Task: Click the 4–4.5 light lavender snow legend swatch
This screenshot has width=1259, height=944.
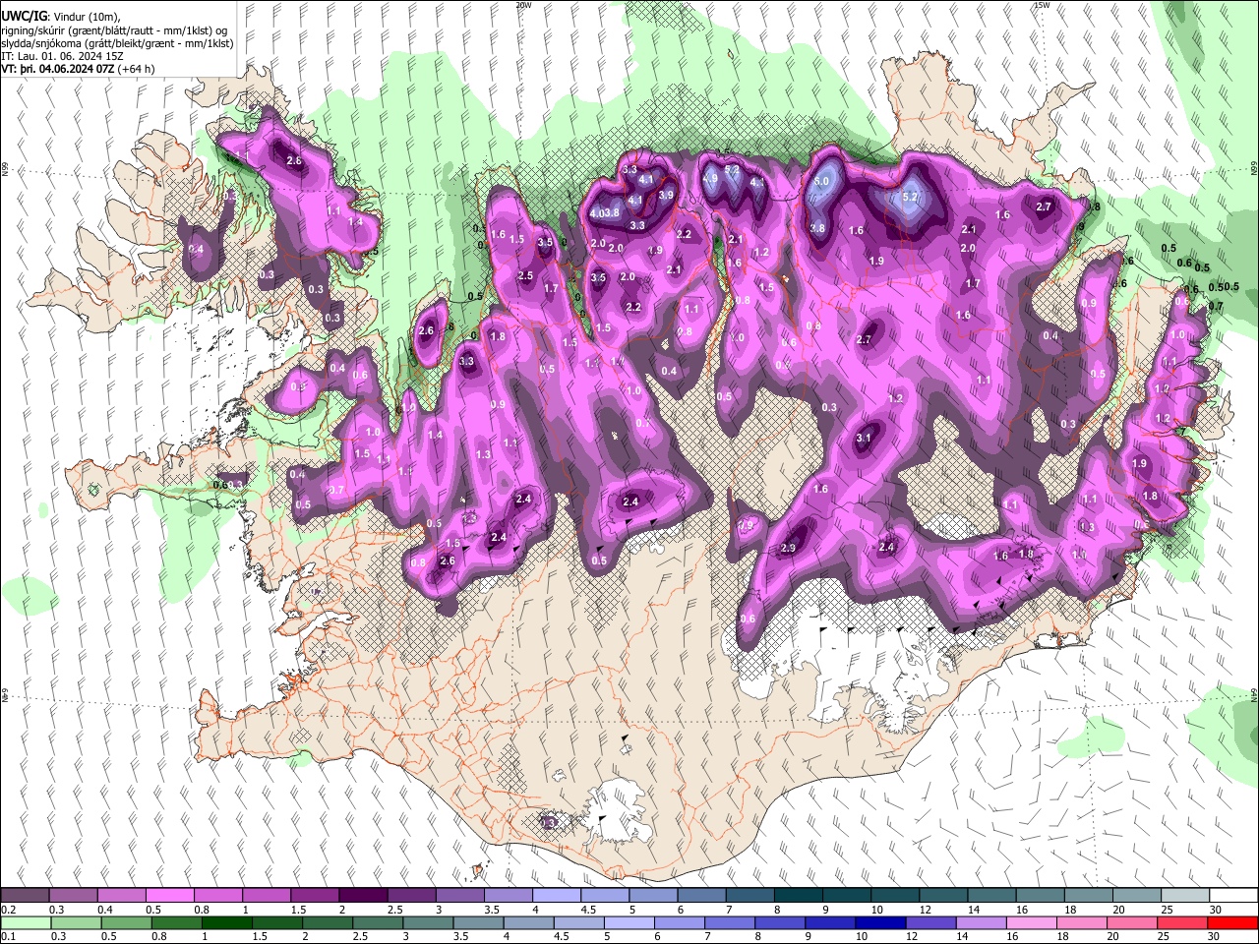Action: click(x=555, y=895)
